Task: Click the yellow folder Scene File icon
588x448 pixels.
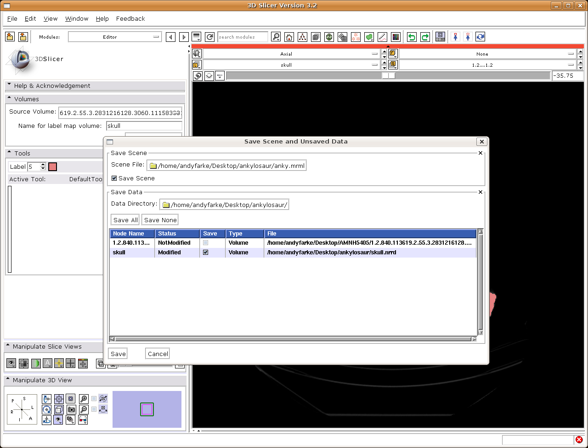Action: click(153, 166)
